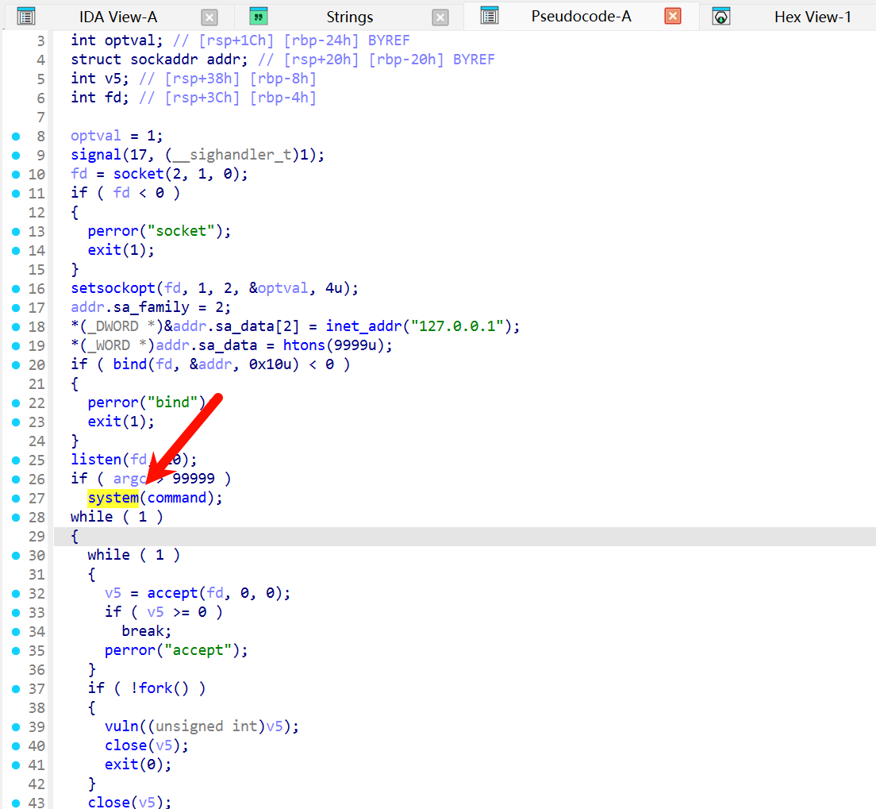Click the highlighted system function call

pos(113,498)
